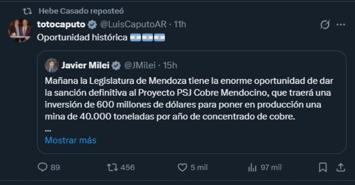Viewport: 355px width, 185px height.
Task: Click the share upload icon
Action: pos(340,168)
